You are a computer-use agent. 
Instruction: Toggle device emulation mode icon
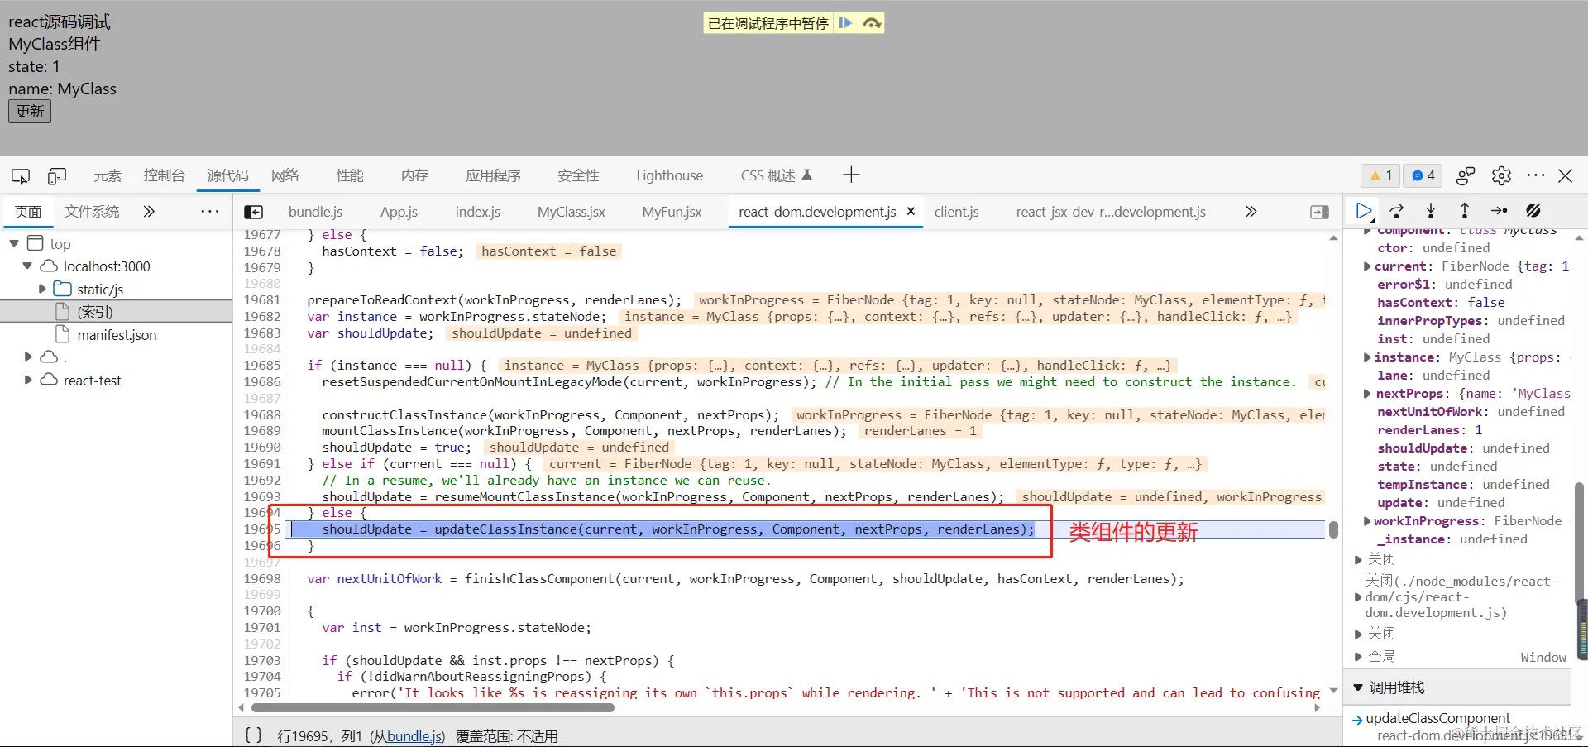coord(57,175)
